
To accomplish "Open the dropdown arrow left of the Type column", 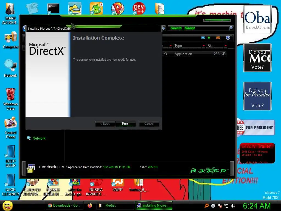I will click(171, 46).
